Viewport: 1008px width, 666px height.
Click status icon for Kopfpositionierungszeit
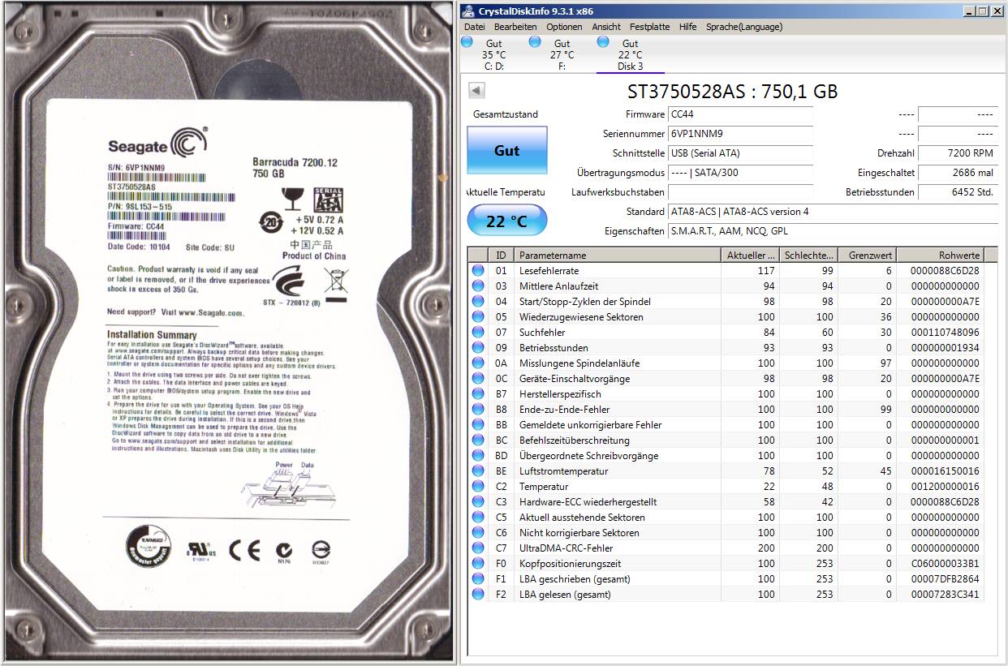[x=478, y=564]
